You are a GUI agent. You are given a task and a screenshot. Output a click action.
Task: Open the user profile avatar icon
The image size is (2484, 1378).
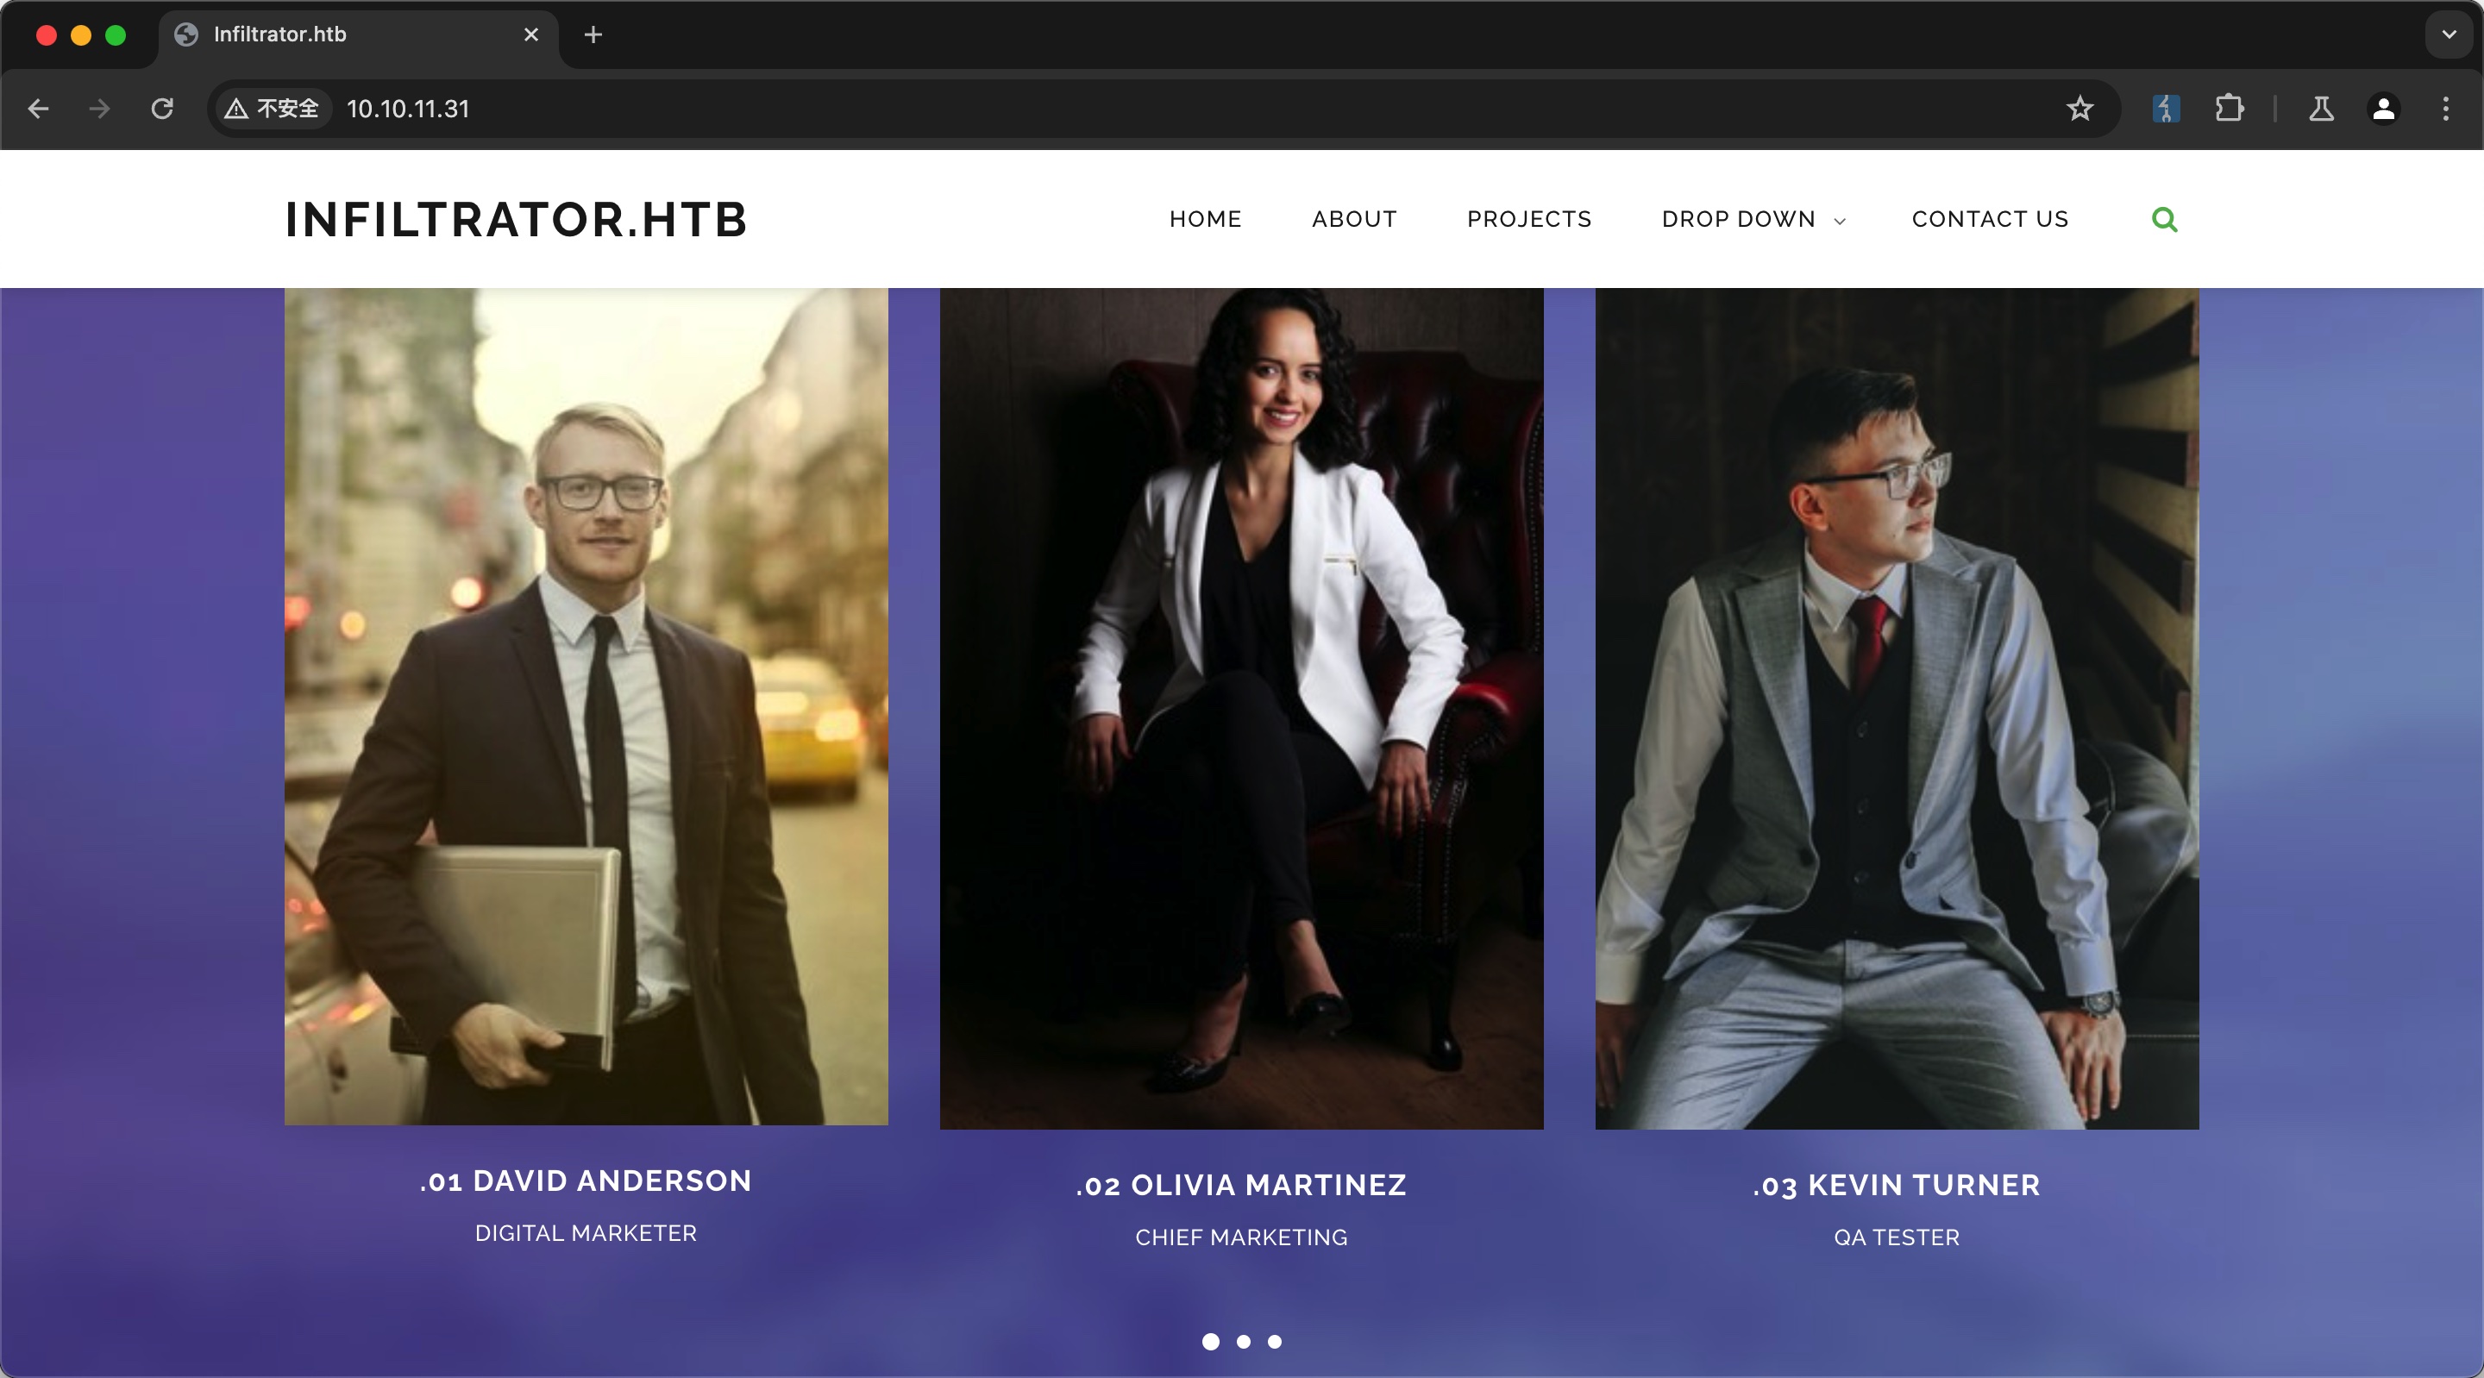pyautogui.click(x=2383, y=109)
